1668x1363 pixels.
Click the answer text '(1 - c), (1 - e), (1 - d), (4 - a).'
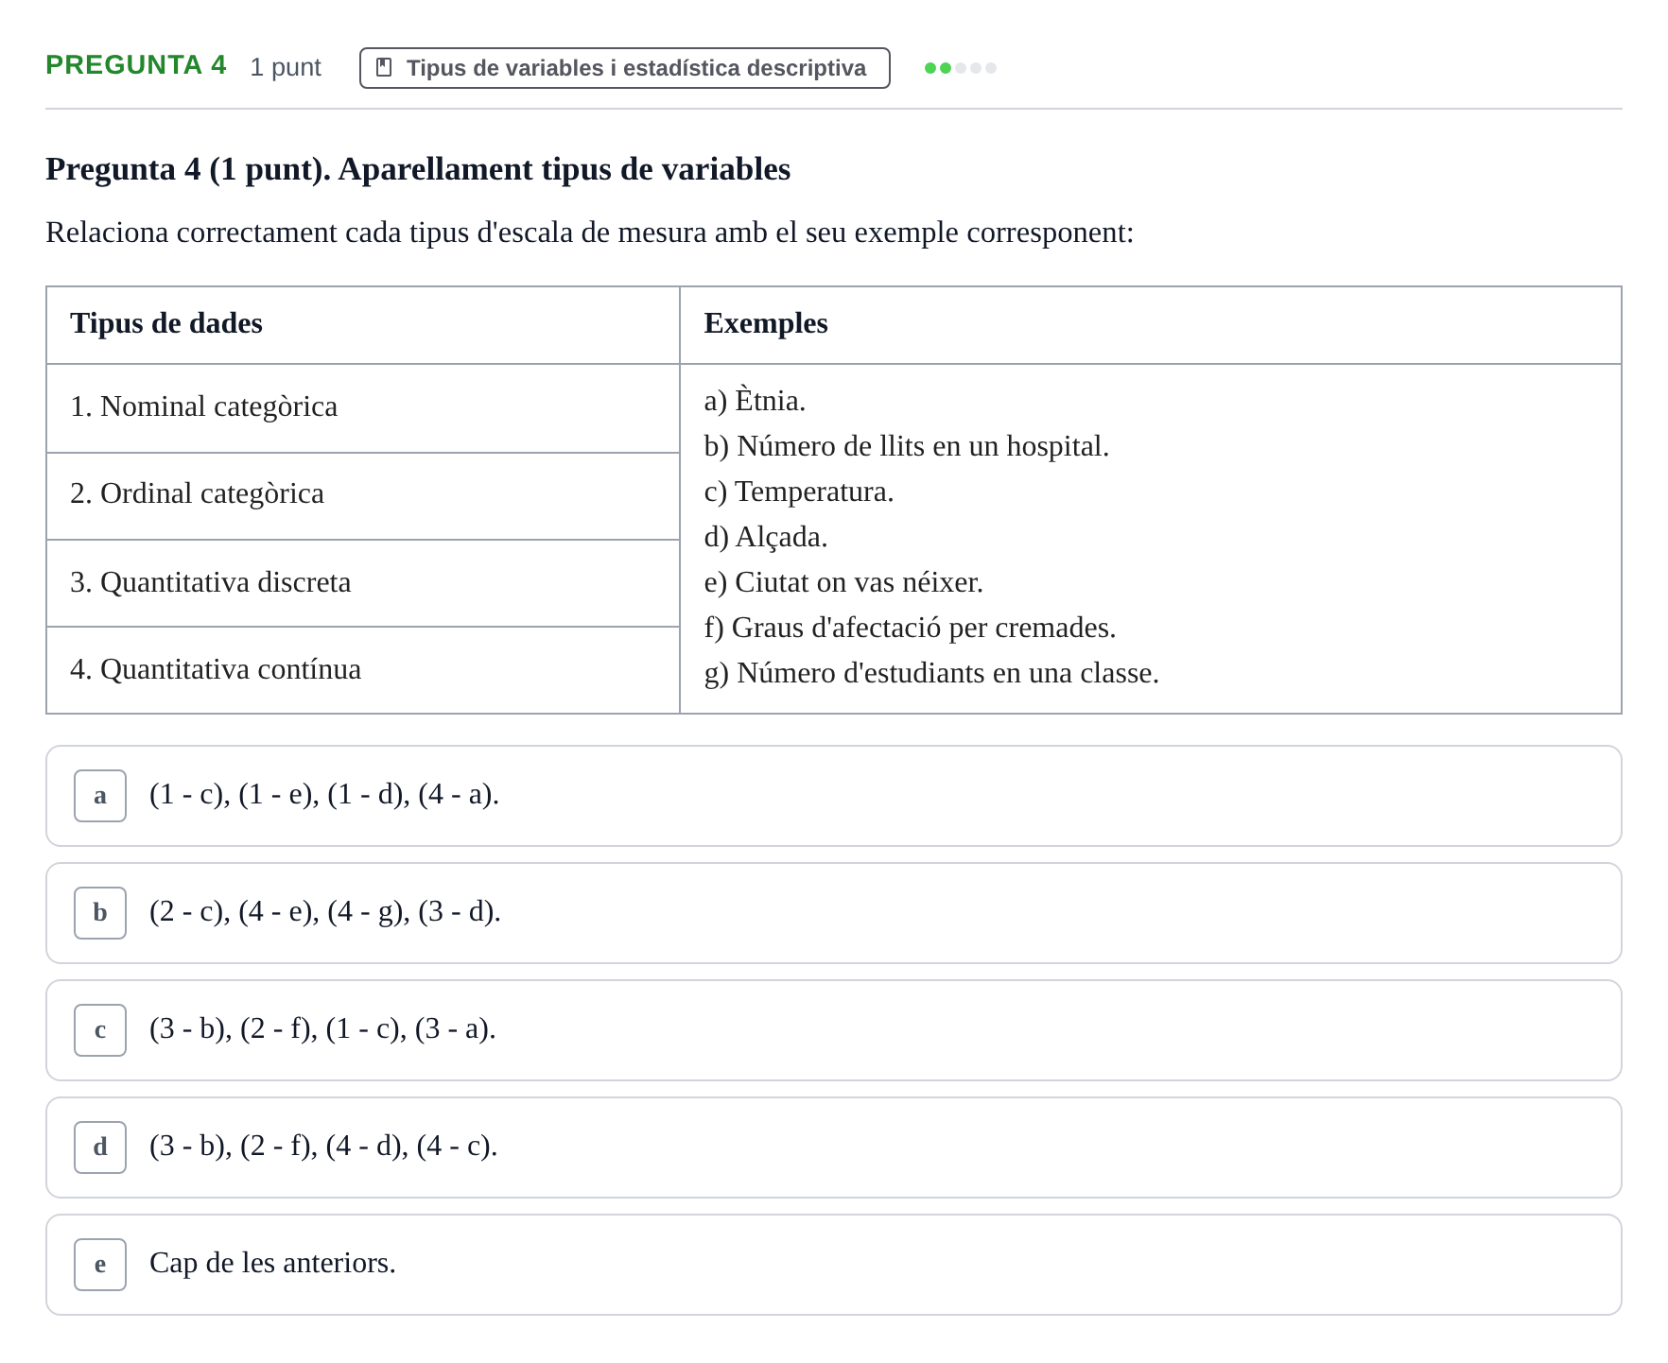[x=324, y=794]
